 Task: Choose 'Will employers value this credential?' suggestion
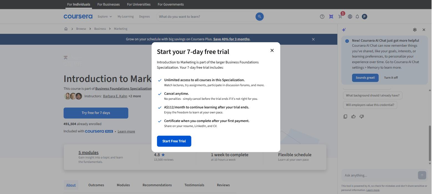370,105
